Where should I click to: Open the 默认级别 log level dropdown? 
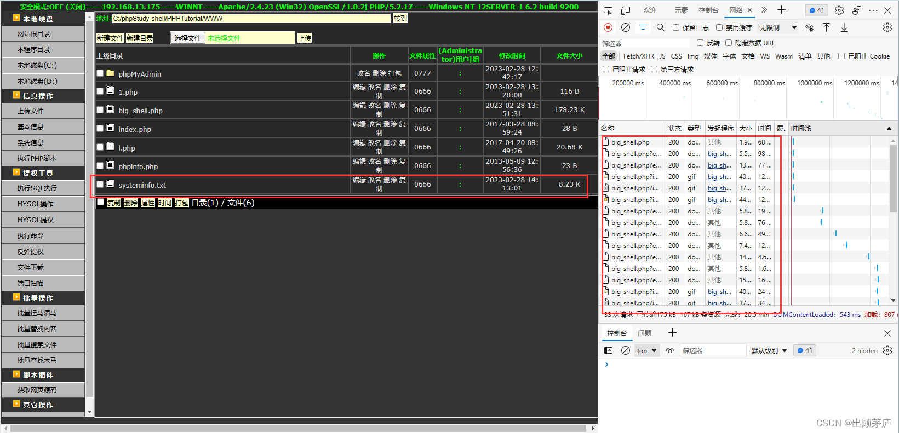coord(769,350)
